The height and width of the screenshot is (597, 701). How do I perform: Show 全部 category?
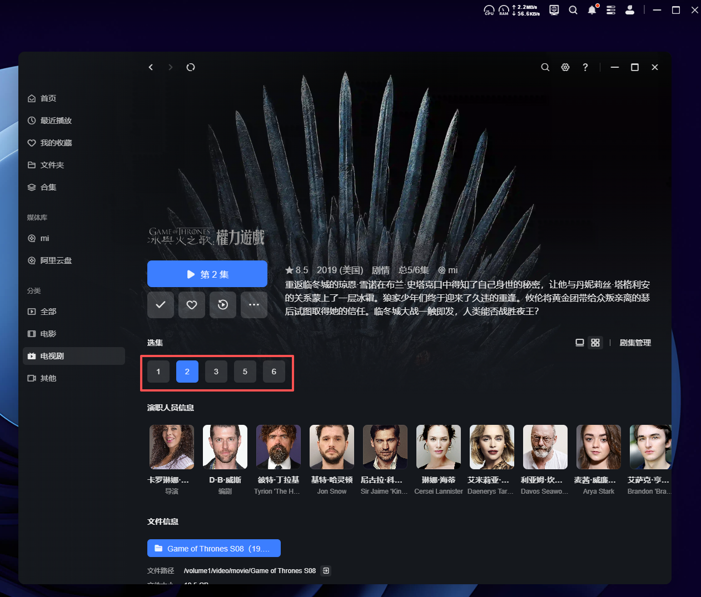(74, 312)
